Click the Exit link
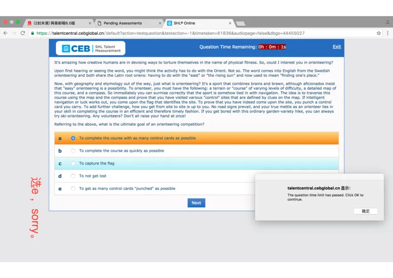393x278 pixels. point(337,47)
